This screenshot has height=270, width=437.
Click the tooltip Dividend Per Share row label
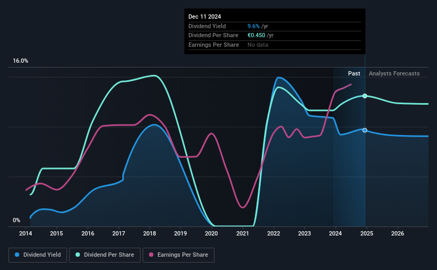[213, 36]
